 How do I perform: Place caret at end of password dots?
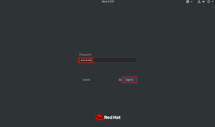click(91, 60)
